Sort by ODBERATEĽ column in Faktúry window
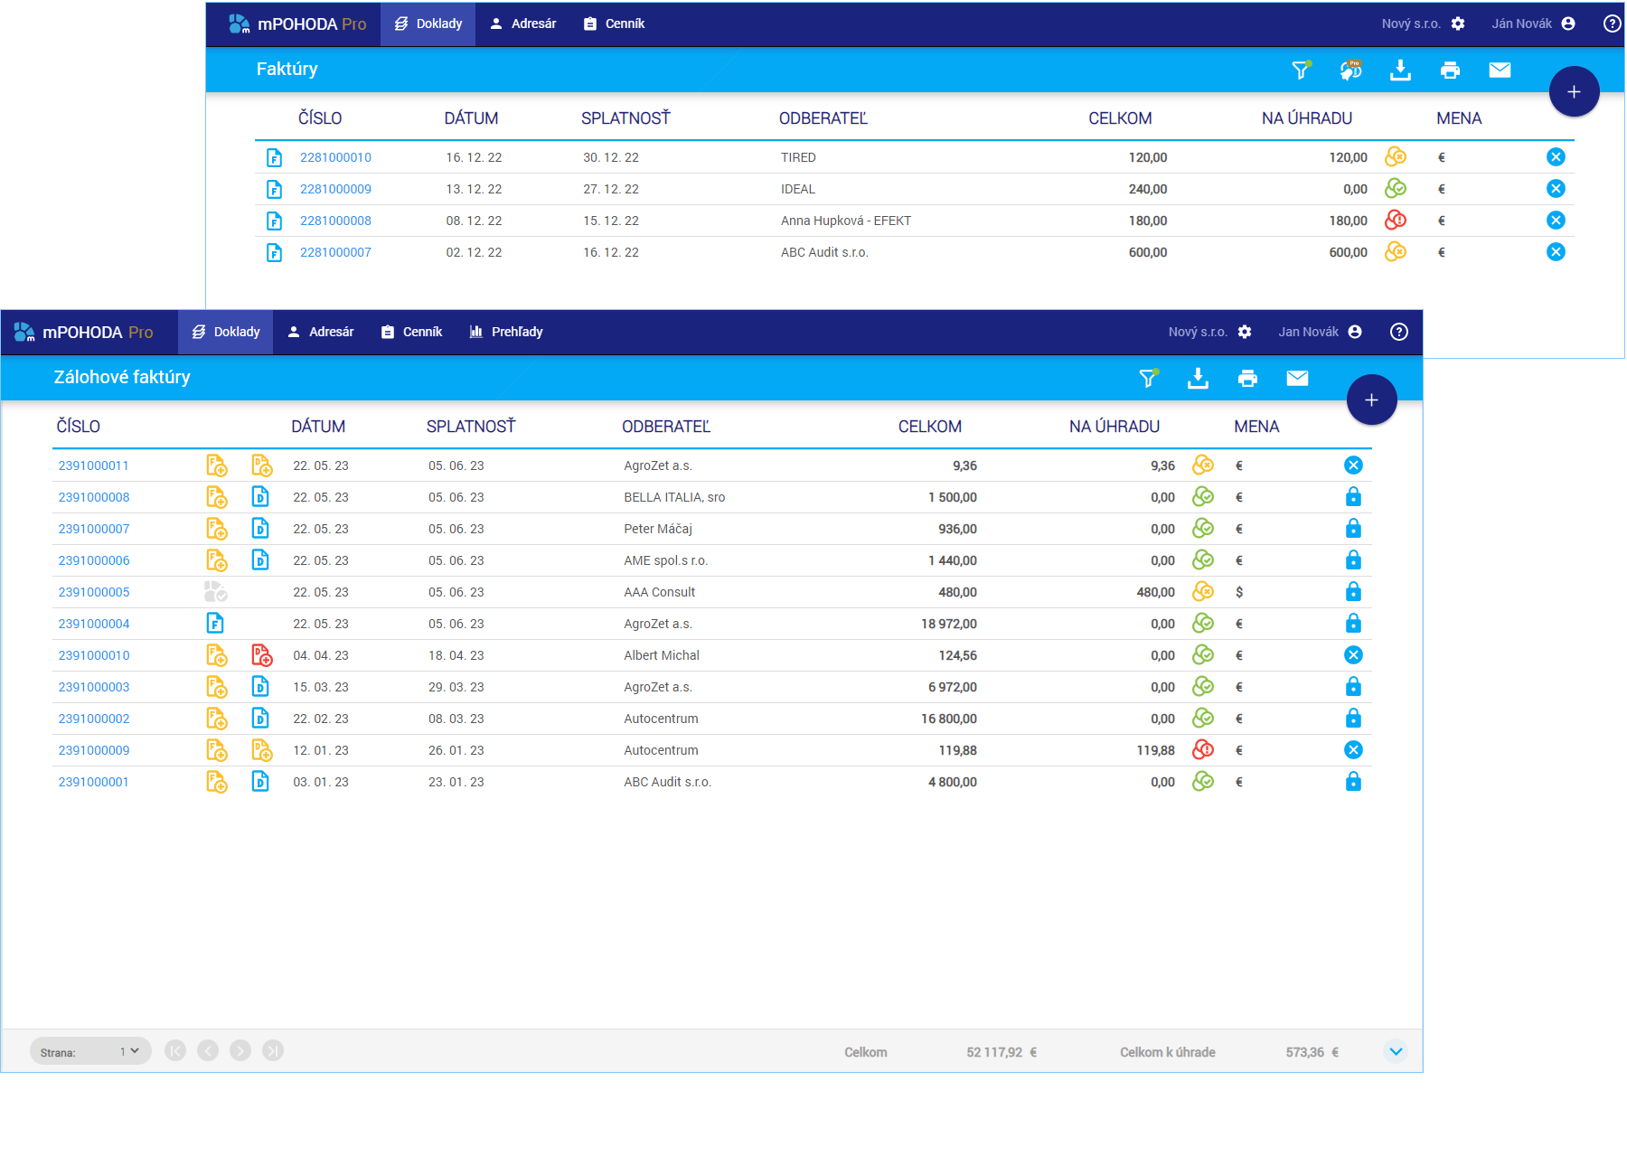 (x=823, y=118)
